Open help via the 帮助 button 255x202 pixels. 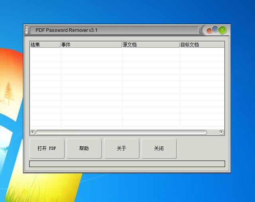pos(84,148)
